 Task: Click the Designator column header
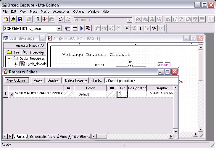(x=137, y=88)
